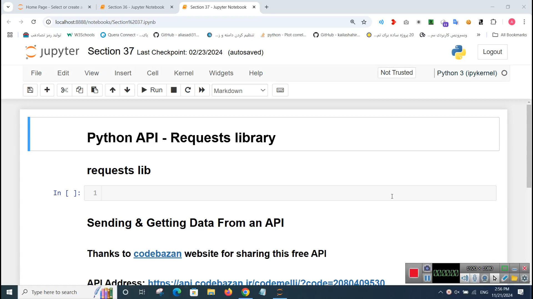Log out of Jupyter

(x=492, y=52)
